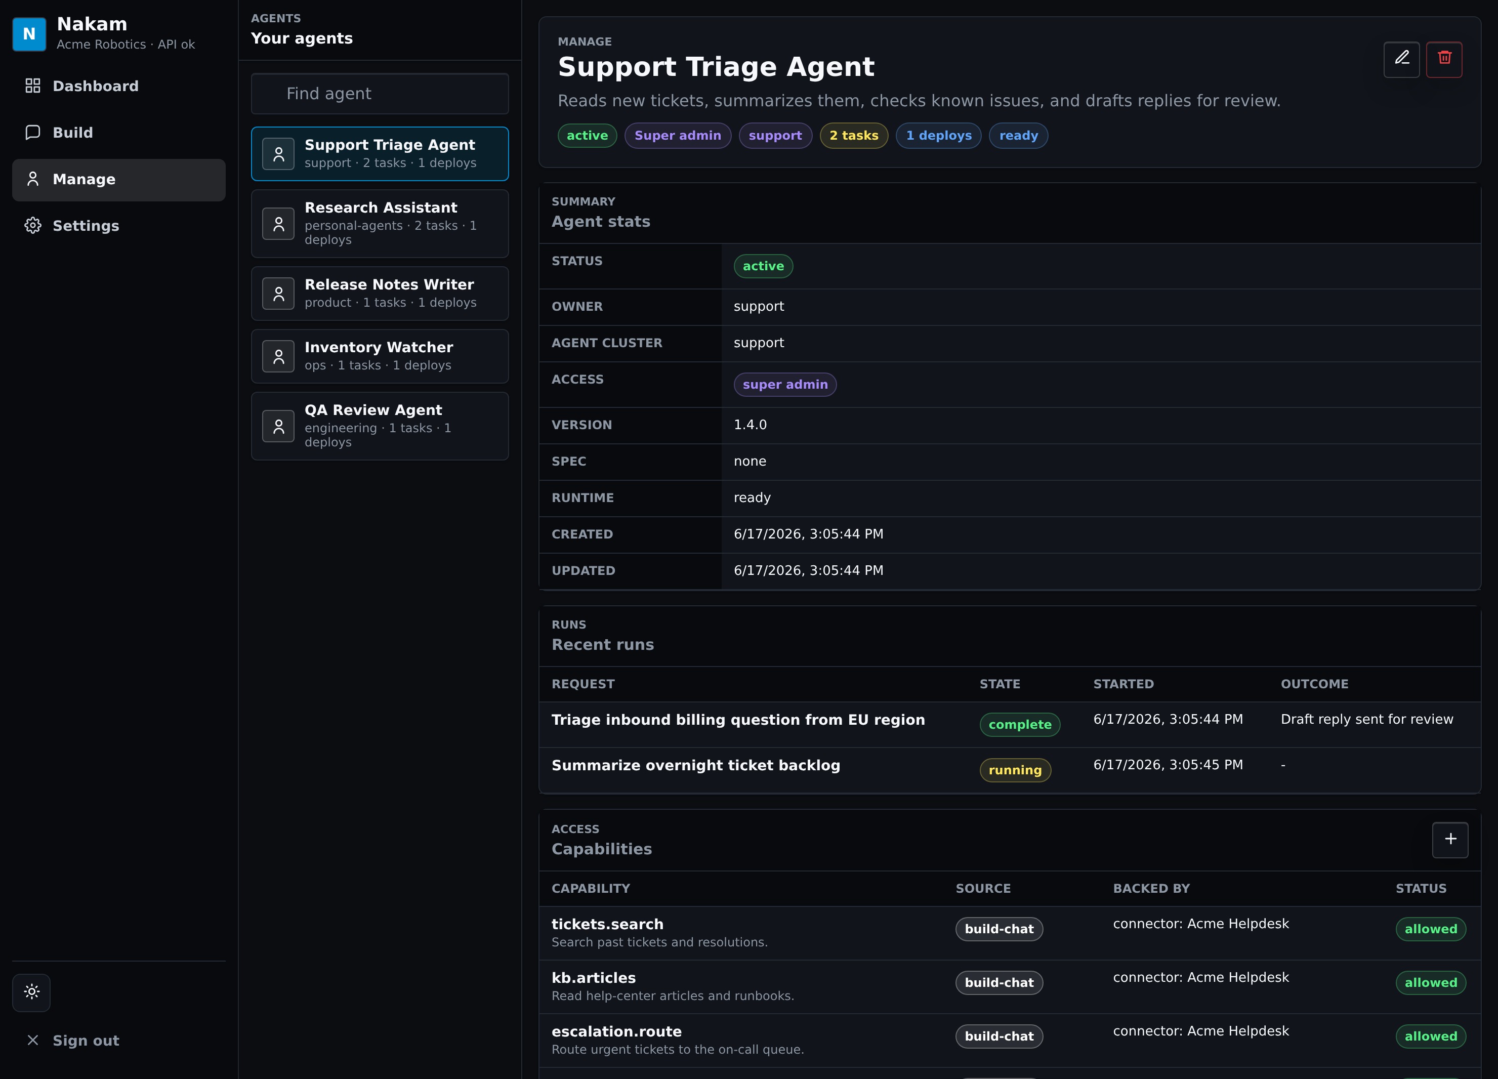This screenshot has width=1498, height=1079.
Task: Click the X icon beside Sign out
Action: pyautogui.click(x=33, y=1040)
